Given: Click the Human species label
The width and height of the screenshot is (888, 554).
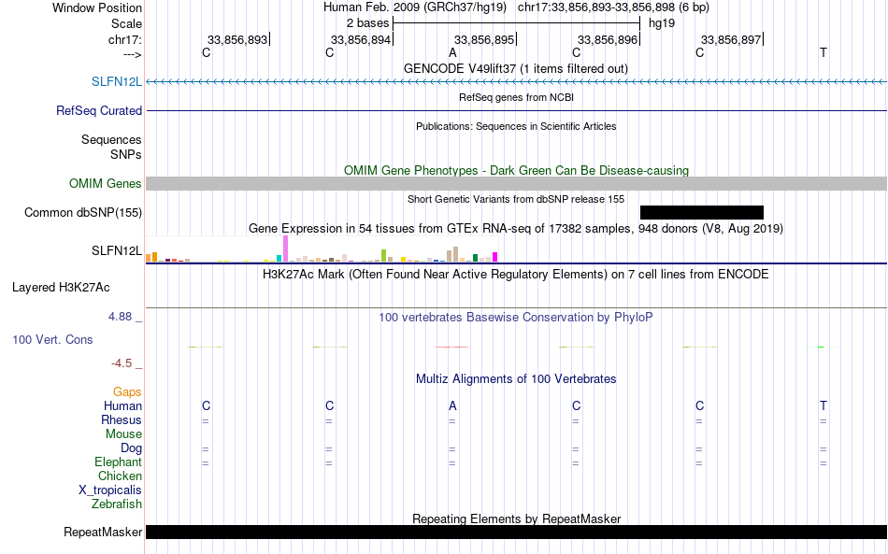Looking at the screenshot, I should click(122, 405).
